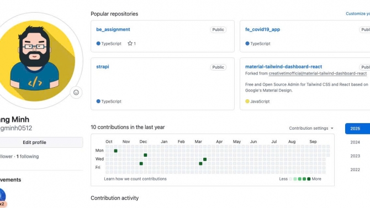
Task: Select the 2022 year tab
Action: pyautogui.click(x=355, y=170)
